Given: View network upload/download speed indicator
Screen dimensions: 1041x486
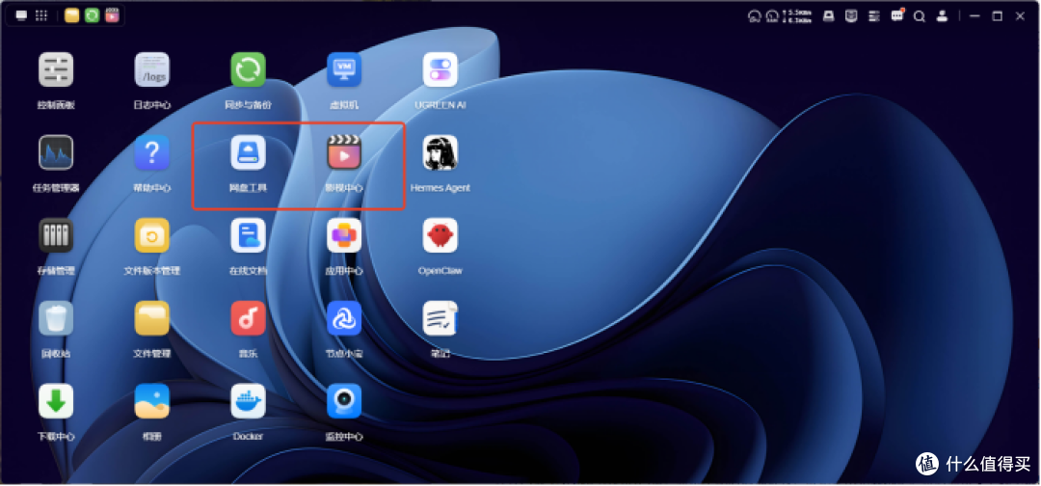Looking at the screenshot, I should [x=797, y=16].
